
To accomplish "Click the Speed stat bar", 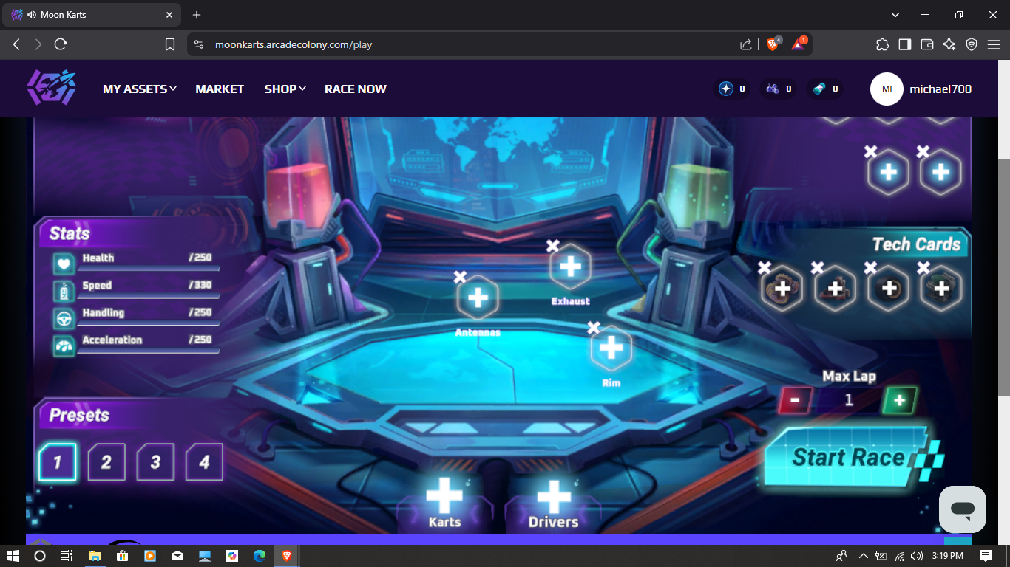I will pyautogui.click(x=149, y=296).
